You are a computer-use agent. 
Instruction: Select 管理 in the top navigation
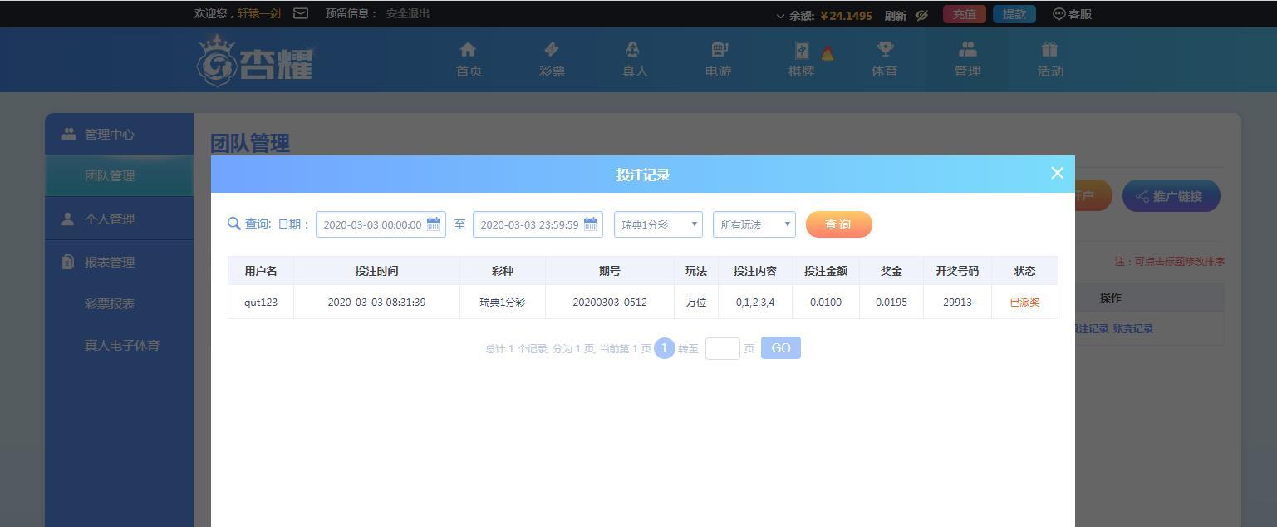967,60
